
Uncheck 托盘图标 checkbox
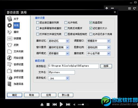coord(91,23)
